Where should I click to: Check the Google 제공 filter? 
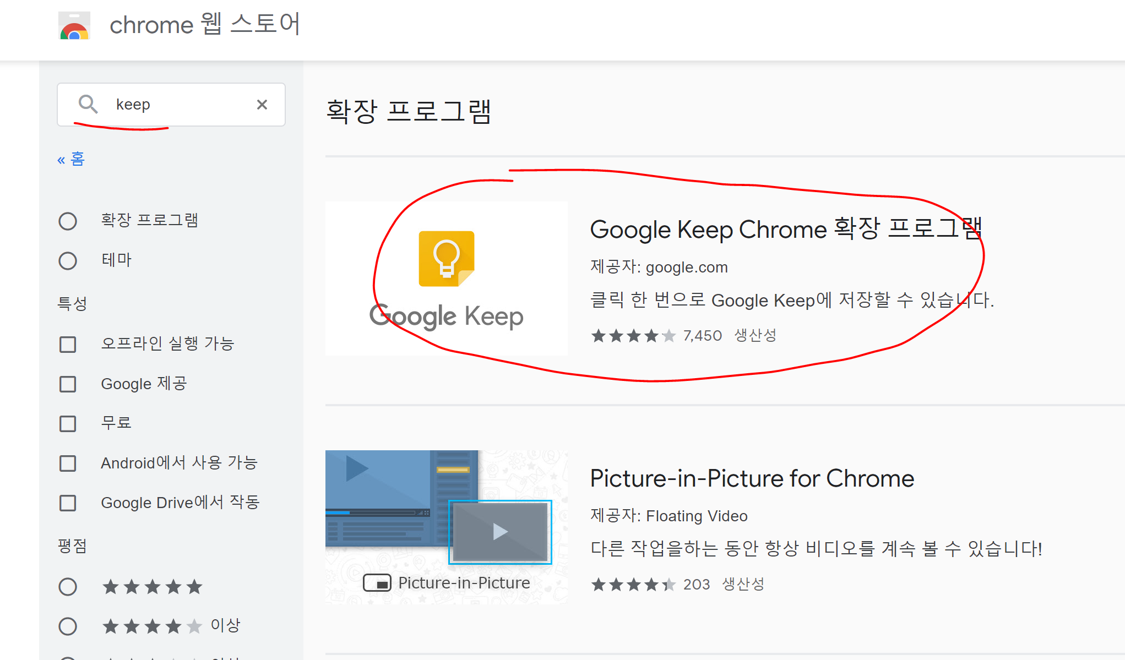68,384
